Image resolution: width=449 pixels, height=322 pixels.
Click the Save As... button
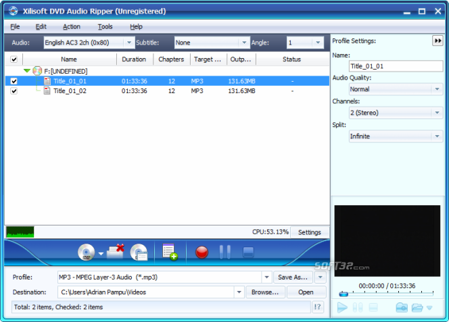(293, 277)
